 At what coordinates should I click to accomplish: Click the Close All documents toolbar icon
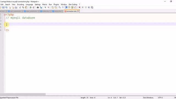(13, 7)
